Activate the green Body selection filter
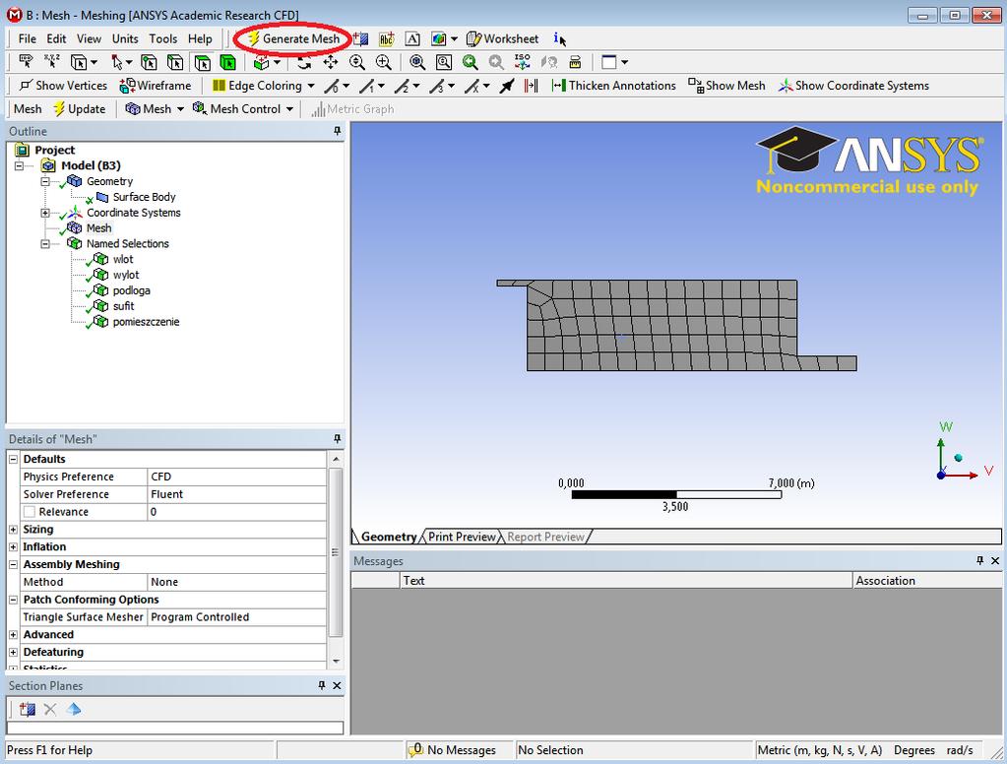This screenshot has width=1007, height=764. click(228, 62)
